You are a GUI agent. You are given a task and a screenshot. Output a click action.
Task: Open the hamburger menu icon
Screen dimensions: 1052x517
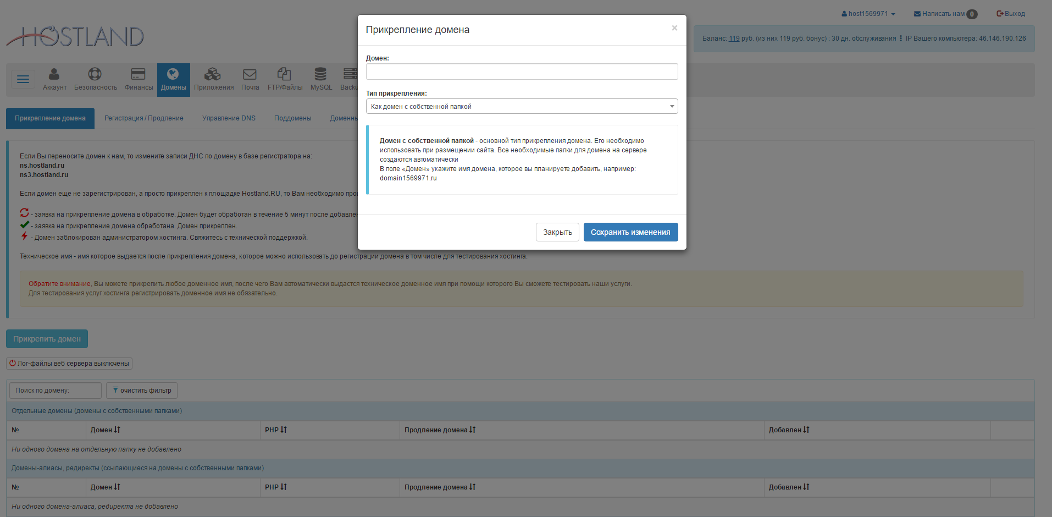[x=23, y=80]
